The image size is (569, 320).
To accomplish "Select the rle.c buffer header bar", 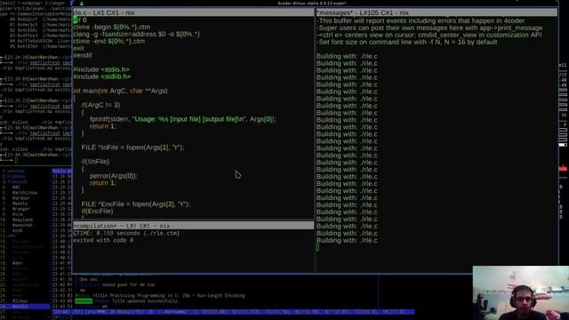I will click(x=194, y=12).
